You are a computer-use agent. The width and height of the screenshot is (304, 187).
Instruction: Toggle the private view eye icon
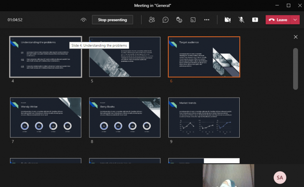click(84, 20)
